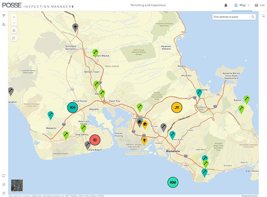
Task: Click the gray lightbulb pin near Schofield Barracks
Action: tap(76, 27)
